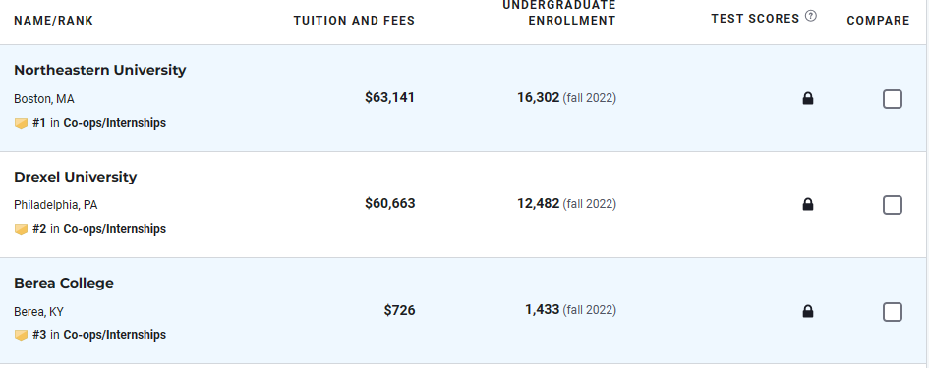The height and width of the screenshot is (368, 929).
Task: Click the Name/Rank column header
Action: (x=54, y=21)
